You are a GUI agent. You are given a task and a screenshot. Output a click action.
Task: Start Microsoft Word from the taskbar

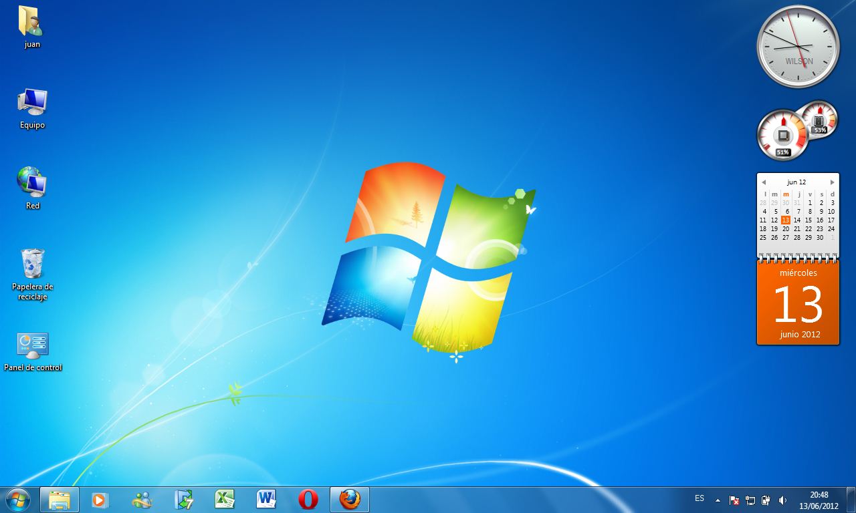click(266, 498)
